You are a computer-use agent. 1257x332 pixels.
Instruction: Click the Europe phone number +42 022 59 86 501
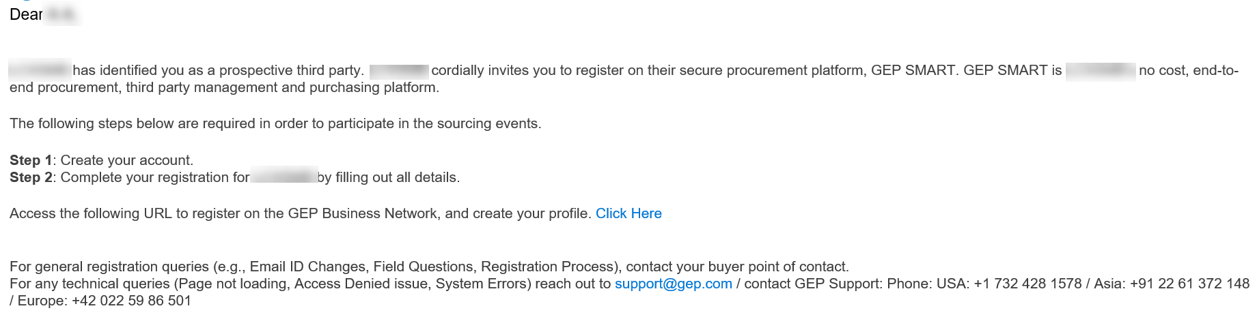point(131,301)
